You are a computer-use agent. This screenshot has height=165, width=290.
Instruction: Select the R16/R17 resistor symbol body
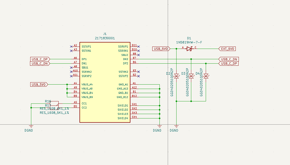(x=54, y=106)
